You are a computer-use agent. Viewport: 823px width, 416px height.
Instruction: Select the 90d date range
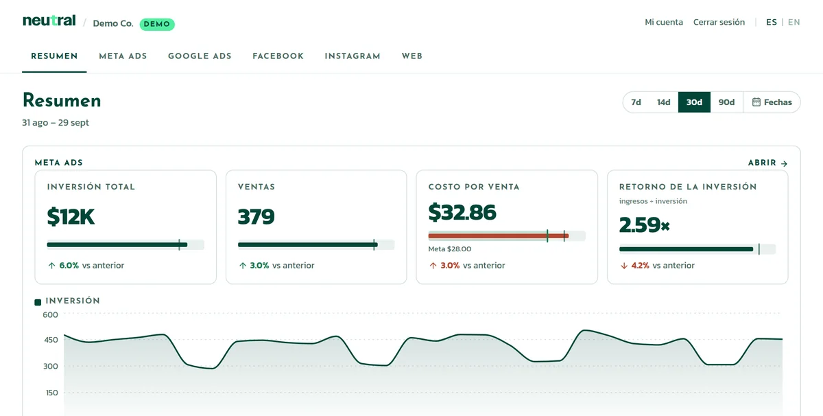coord(726,102)
